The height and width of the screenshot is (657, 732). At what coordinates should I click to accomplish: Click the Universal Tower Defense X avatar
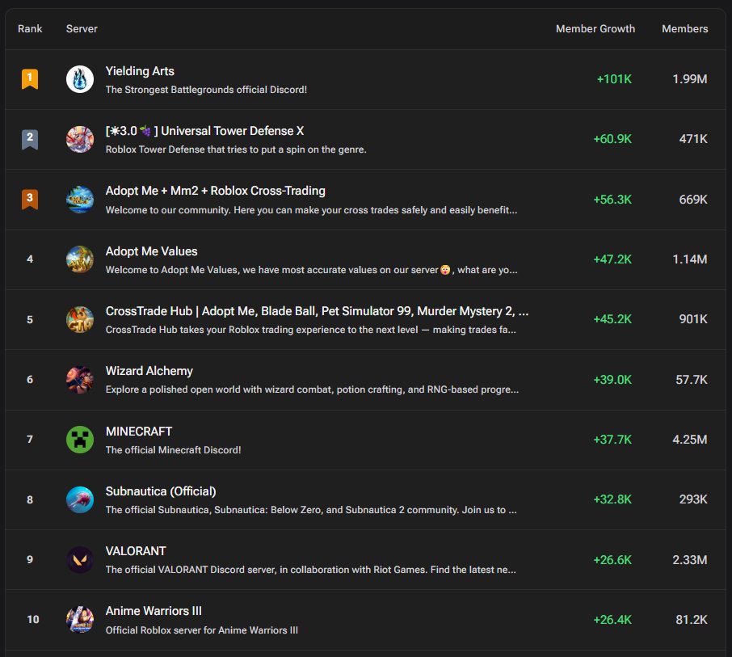[x=80, y=139]
